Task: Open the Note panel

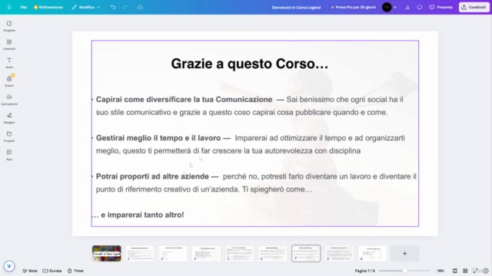Action: click(x=30, y=271)
